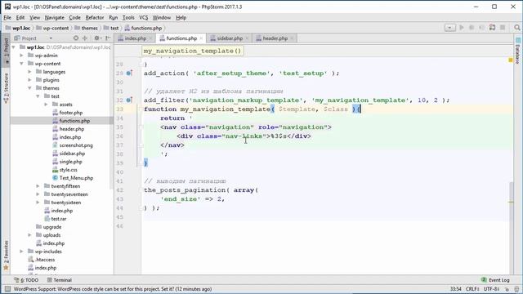Screen dimensions: 523x294
Task: Click the yellow inspection indicator square
Action: 511,60
